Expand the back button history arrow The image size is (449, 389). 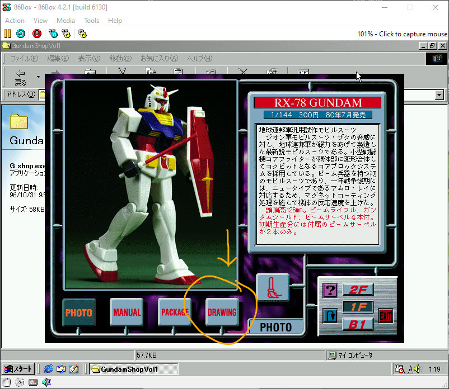click(39, 77)
